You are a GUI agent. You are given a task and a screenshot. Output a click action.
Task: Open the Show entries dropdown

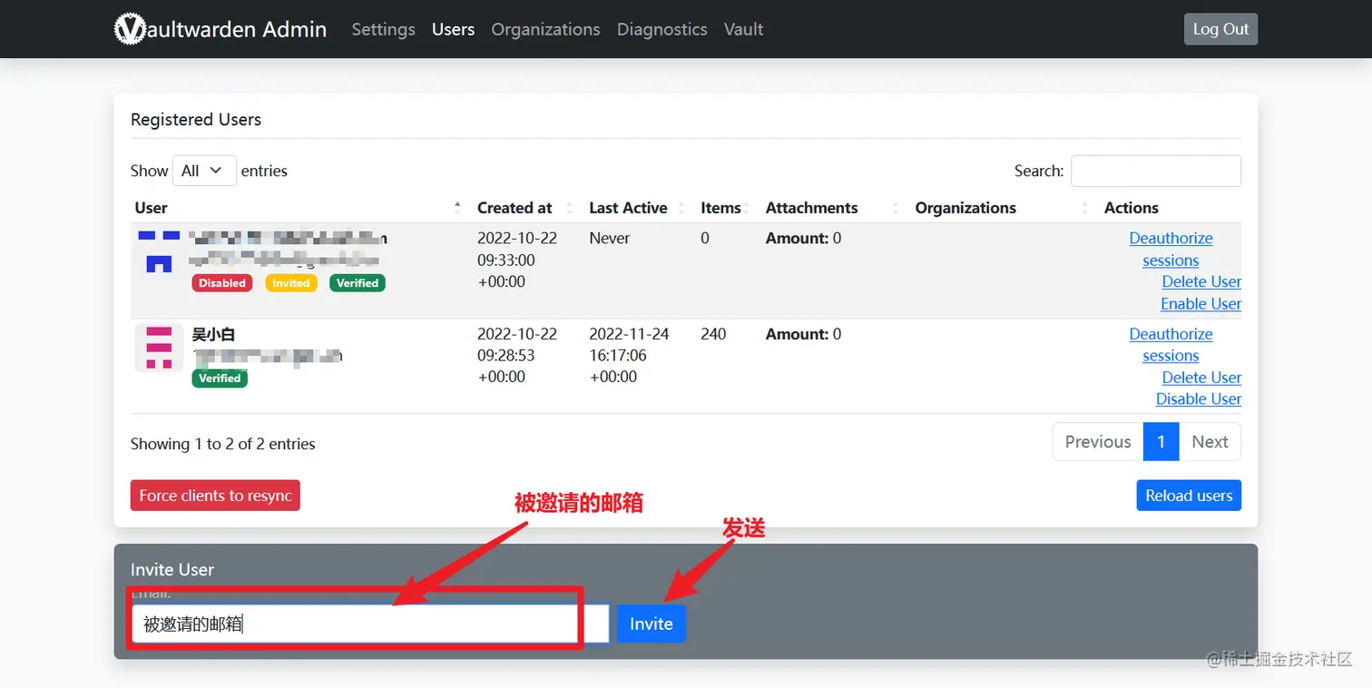(204, 171)
